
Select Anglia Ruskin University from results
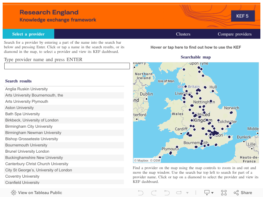[x=27, y=89]
